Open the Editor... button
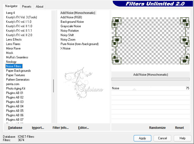This screenshot has height=144, width=194. (x=83, y=128)
